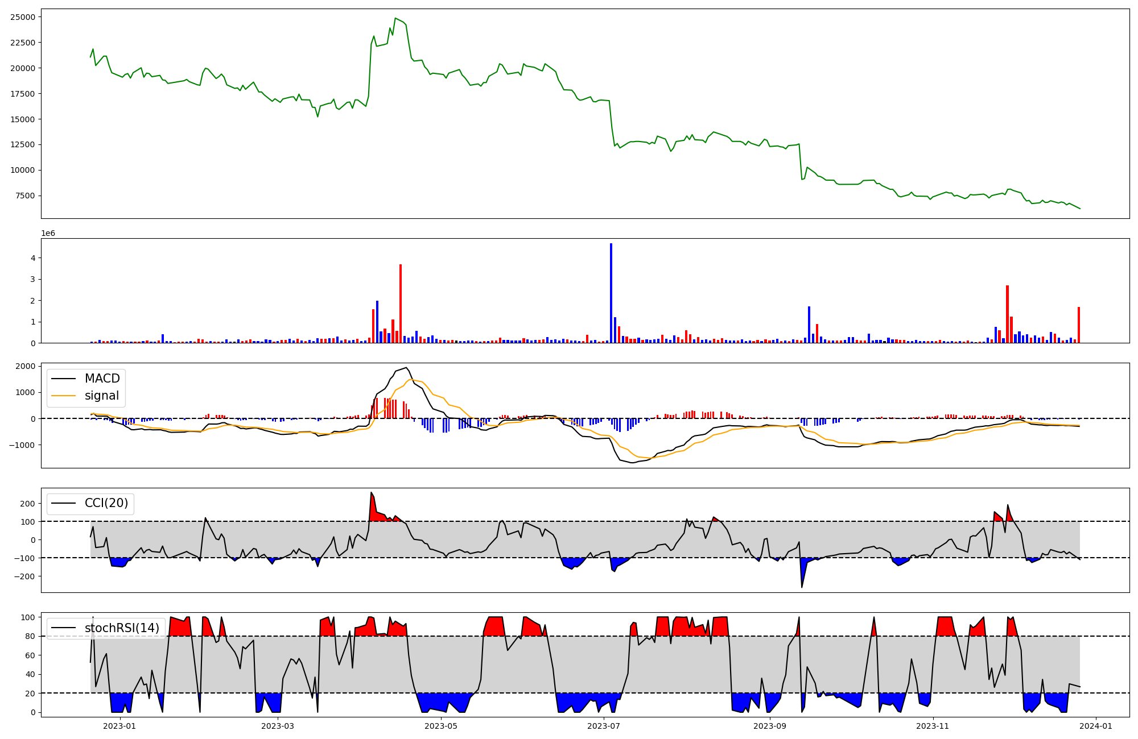This screenshot has width=1138, height=739.
Task: Click the 2023-11 x-axis date label
Action: [933, 726]
